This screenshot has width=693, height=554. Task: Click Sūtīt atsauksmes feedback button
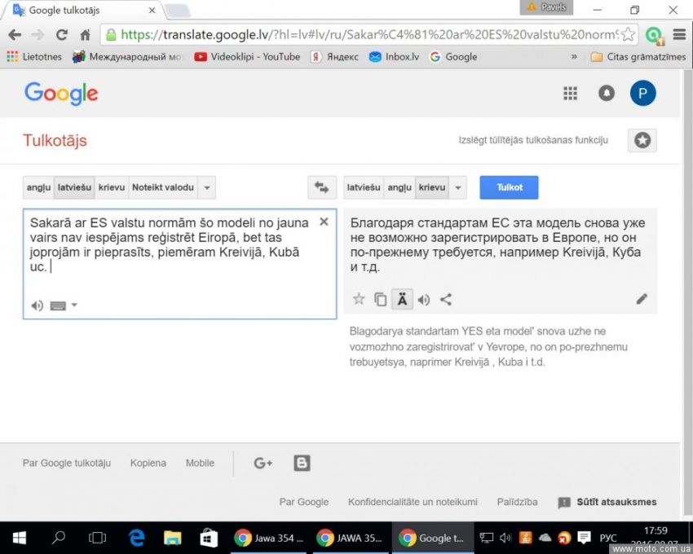607,502
